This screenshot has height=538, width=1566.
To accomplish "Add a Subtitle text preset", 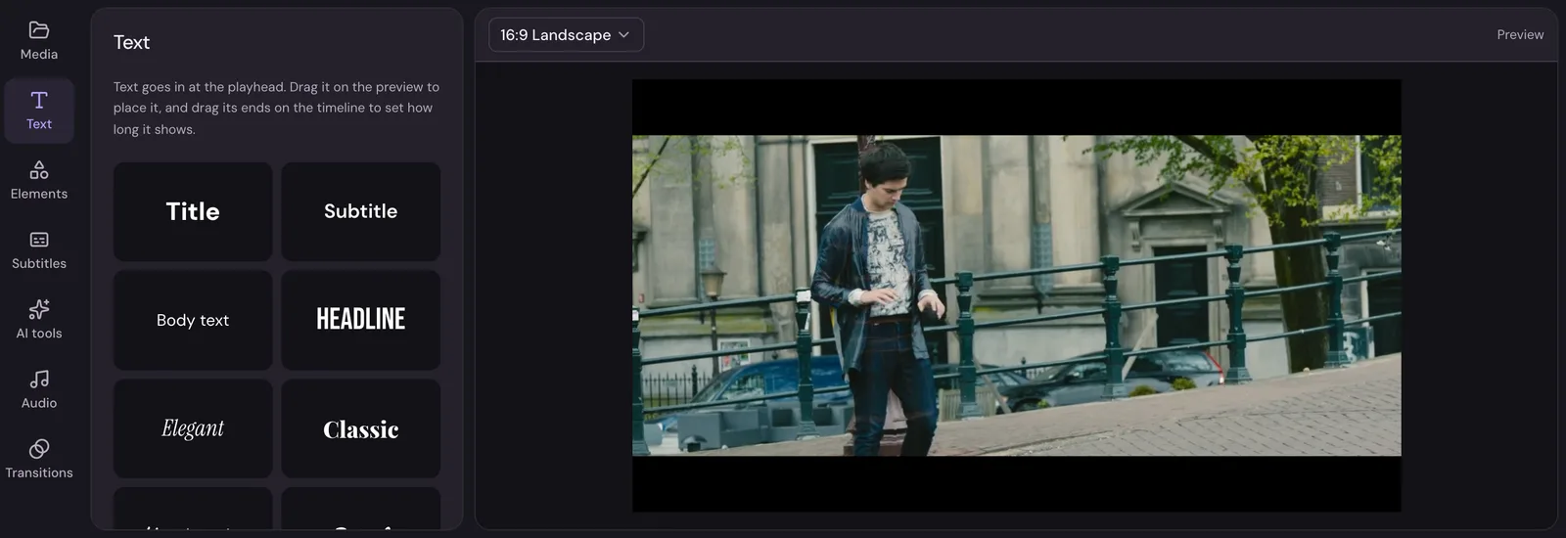I will pos(361,211).
